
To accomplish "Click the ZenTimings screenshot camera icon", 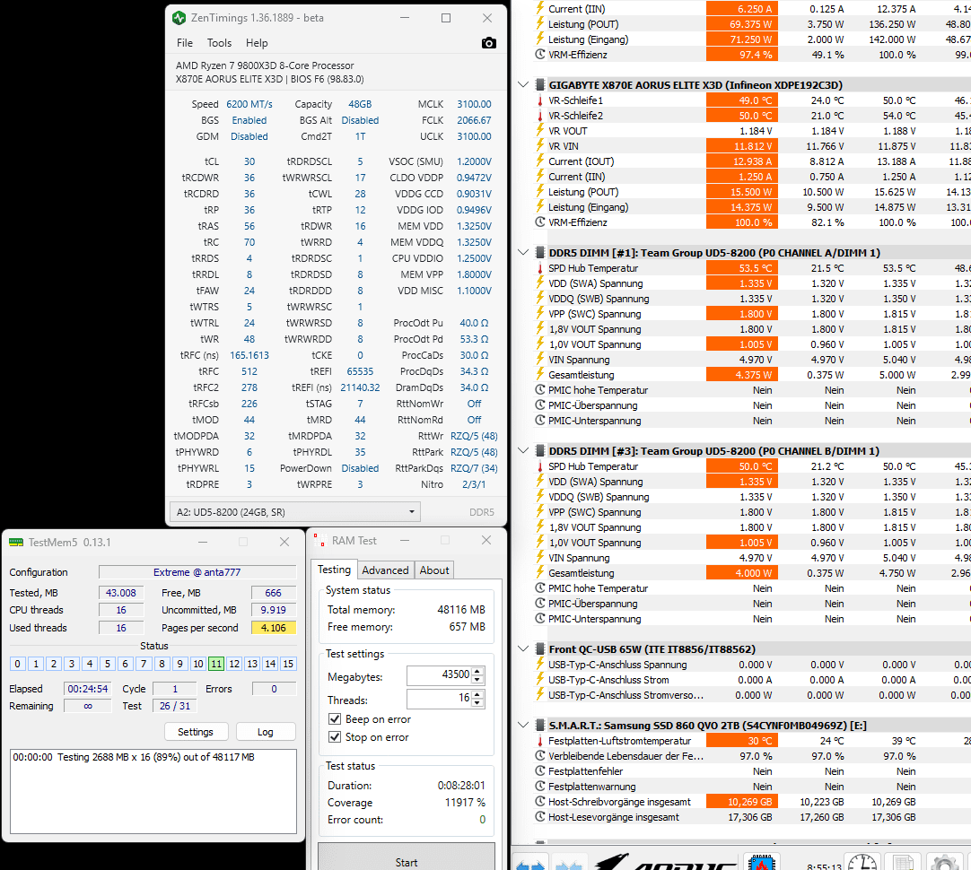I will coord(488,43).
